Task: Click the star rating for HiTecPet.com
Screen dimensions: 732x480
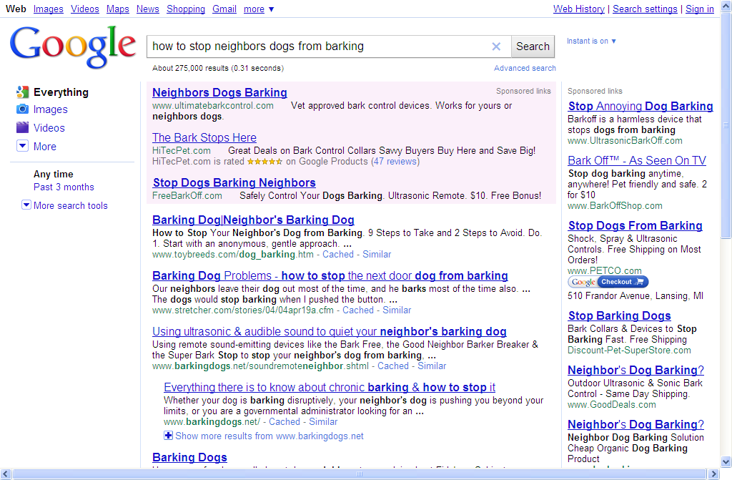Action: (264, 162)
